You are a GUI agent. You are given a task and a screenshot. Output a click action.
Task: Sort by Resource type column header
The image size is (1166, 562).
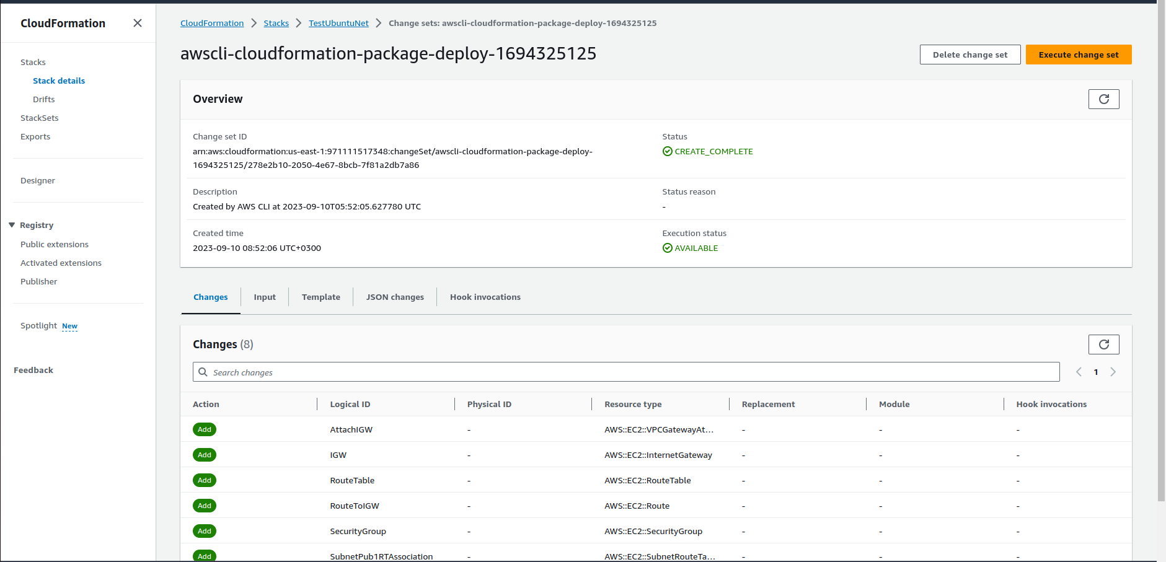(633, 404)
